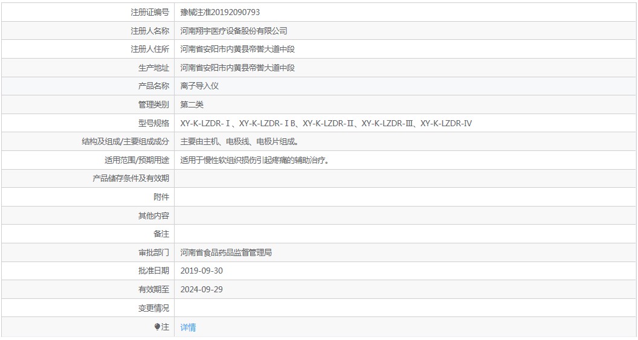Click the XY-K-LZDR model specification text
This screenshot has width=638, height=340.
tap(326, 123)
